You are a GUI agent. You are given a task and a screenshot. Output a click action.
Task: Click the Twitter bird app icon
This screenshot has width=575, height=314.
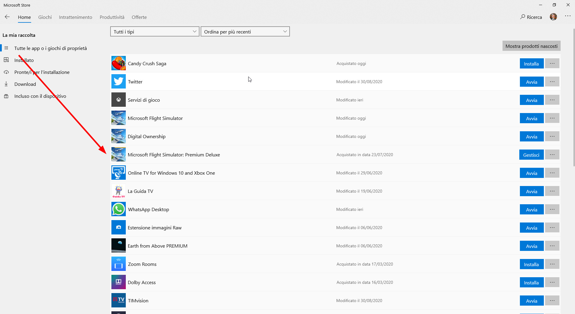pyautogui.click(x=119, y=82)
